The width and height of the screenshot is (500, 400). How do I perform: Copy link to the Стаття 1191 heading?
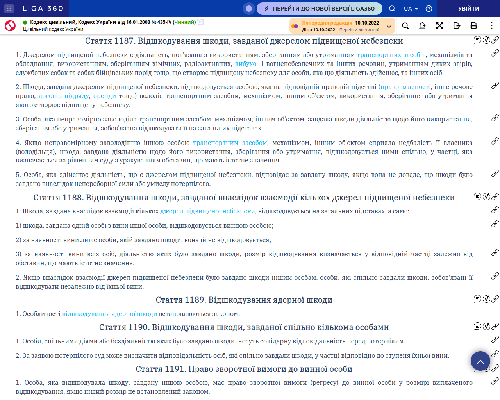click(x=495, y=368)
